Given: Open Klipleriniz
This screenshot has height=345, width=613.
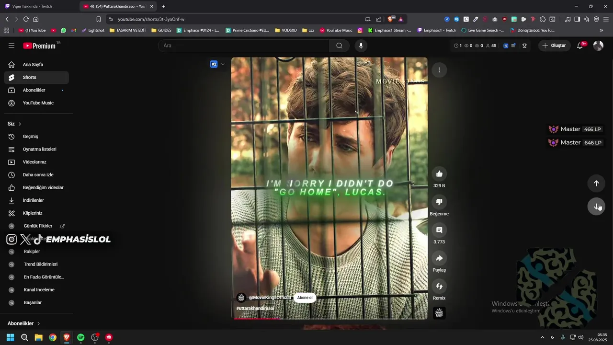Looking at the screenshot, I should click(36, 213).
